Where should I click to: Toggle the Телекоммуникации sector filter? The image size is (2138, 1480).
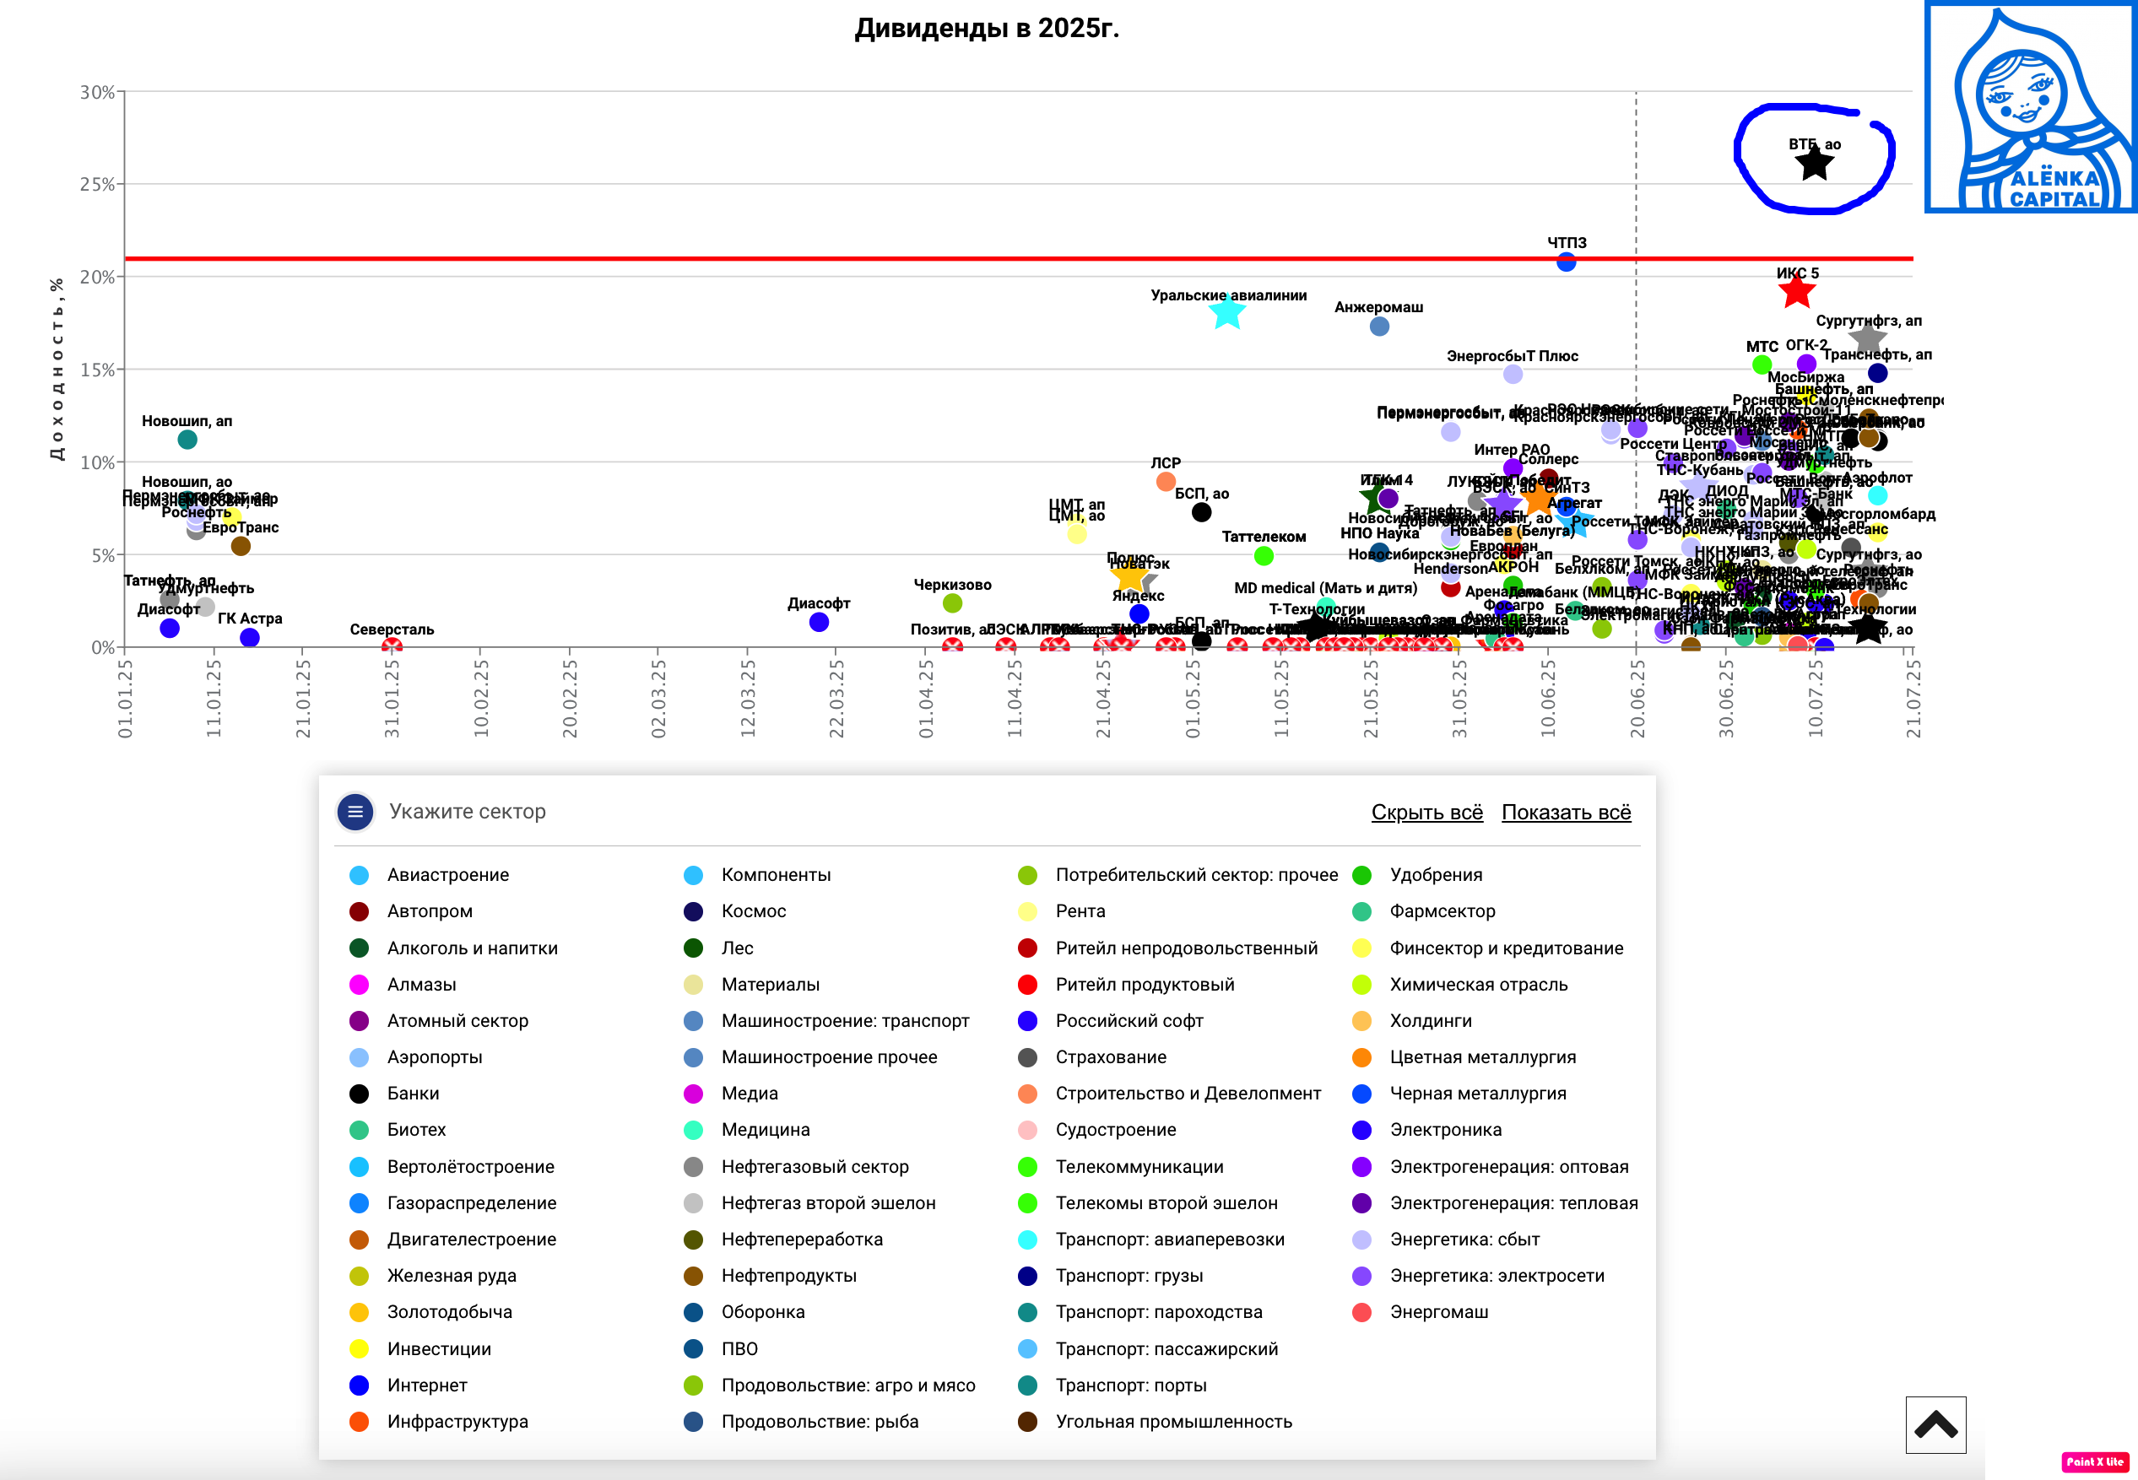(1120, 1167)
